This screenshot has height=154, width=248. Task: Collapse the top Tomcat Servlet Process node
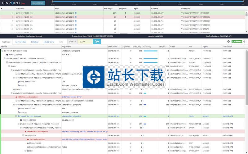point(2,50)
